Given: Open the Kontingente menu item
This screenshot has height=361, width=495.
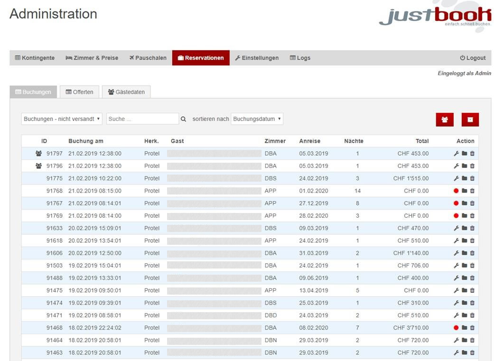Looking at the screenshot, I should [x=35, y=58].
